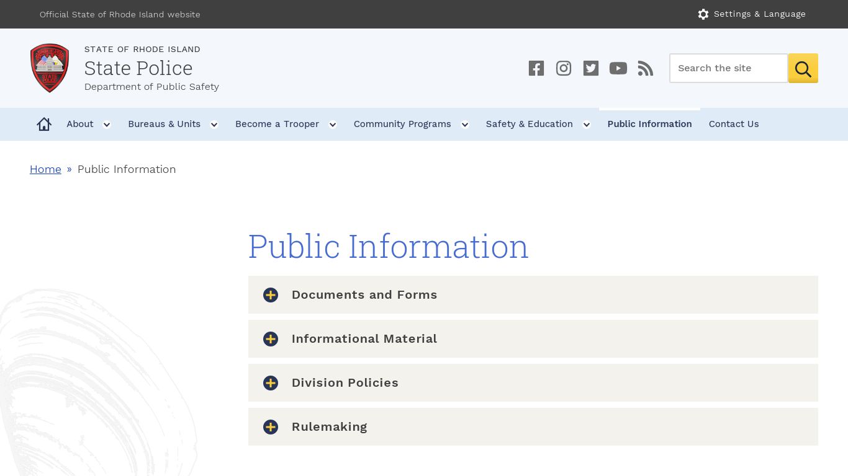Image resolution: width=848 pixels, height=476 pixels.
Task: Open the Contact Us nav item
Action: tap(734, 124)
